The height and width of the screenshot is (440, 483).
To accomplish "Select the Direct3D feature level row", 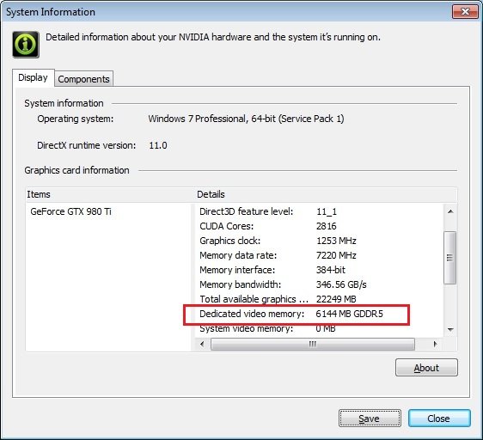I will [x=319, y=211].
